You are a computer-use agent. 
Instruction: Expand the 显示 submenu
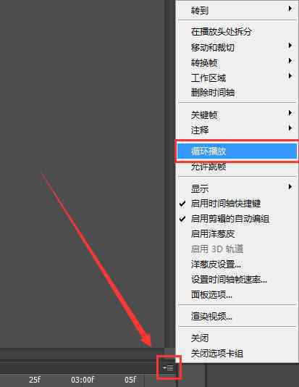click(237, 188)
